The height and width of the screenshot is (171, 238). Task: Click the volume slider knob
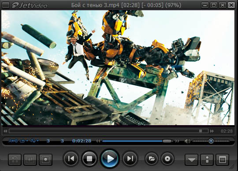click(211, 141)
